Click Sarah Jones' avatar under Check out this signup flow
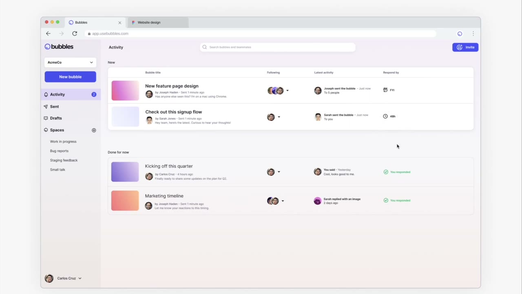The height and width of the screenshot is (294, 522). pyautogui.click(x=149, y=120)
